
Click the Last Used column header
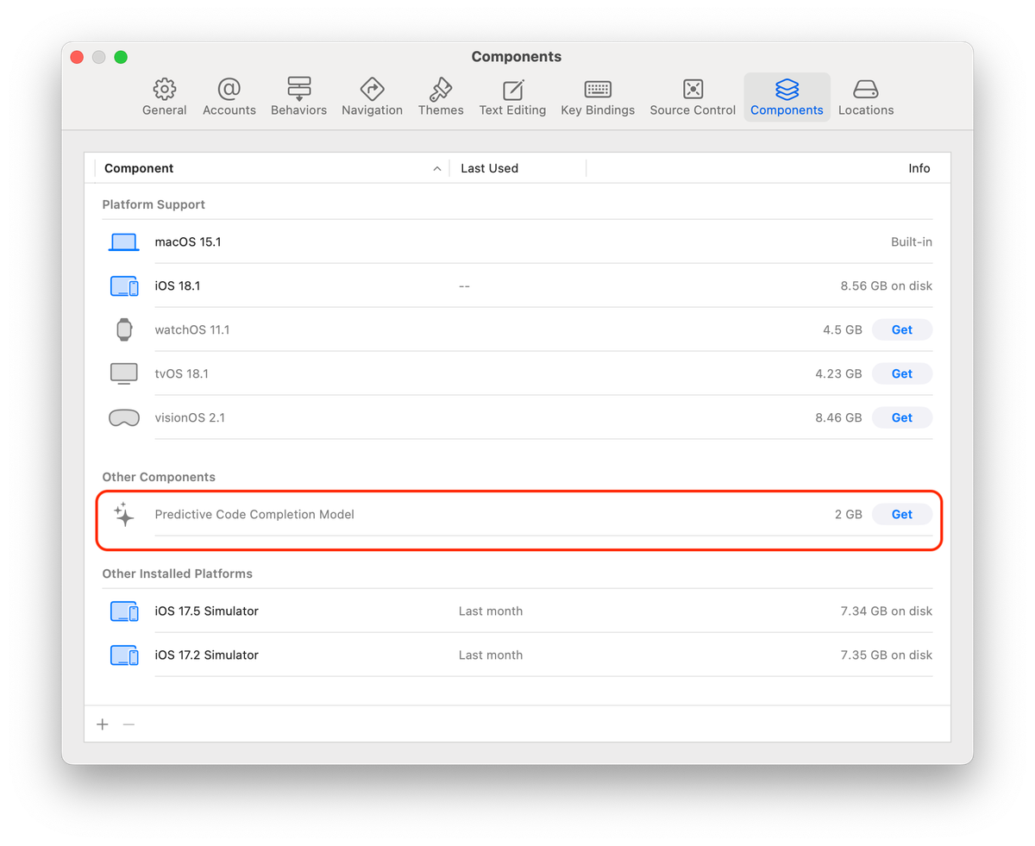(489, 168)
